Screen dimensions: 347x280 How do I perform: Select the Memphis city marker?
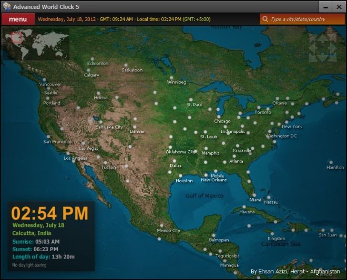tap(206, 148)
